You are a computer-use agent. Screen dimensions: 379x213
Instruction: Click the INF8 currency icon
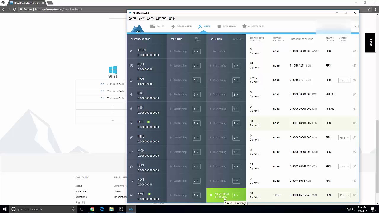click(x=131, y=138)
